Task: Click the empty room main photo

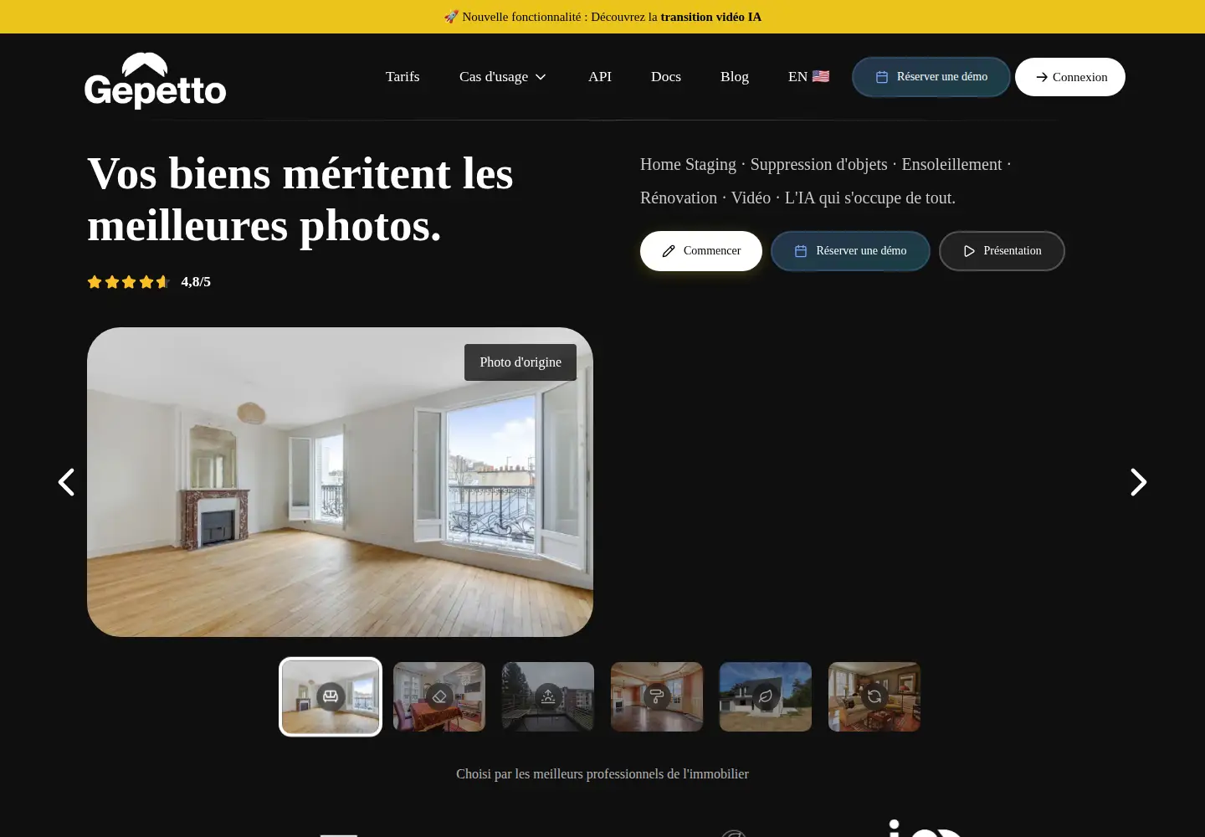Action: coord(340,482)
